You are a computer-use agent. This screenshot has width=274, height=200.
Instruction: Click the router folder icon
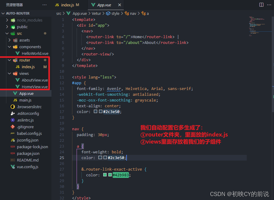click(15, 60)
